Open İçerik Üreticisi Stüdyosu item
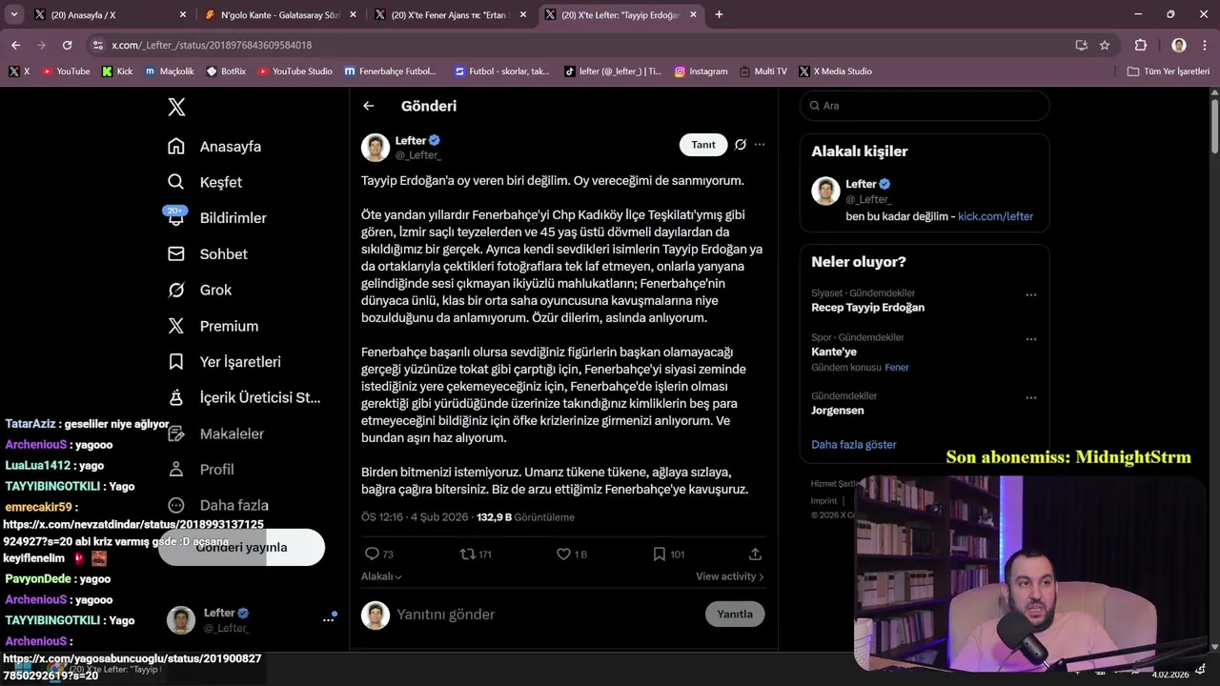The image size is (1220, 686). (244, 397)
